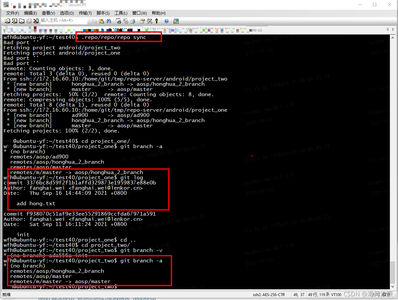398x300 pixels.
Task: Click 'Fetching project android/project_one' line
Action: [x=62, y=53]
